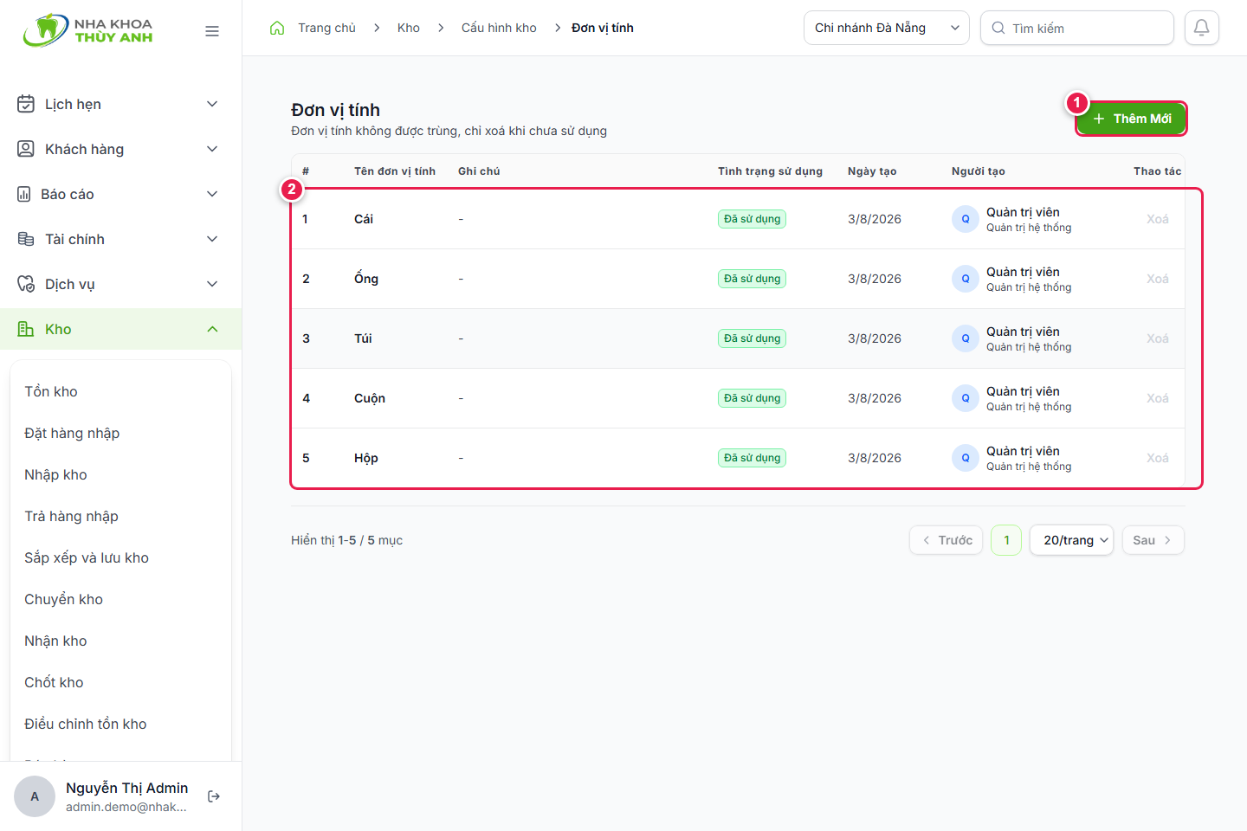Expand the Tài chính menu chevron
This screenshot has width=1247, height=831.
pos(212,239)
